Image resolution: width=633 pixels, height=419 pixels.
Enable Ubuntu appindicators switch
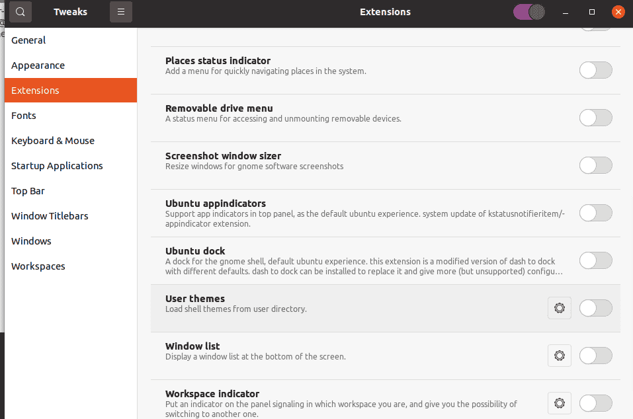(x=595, y=213)
